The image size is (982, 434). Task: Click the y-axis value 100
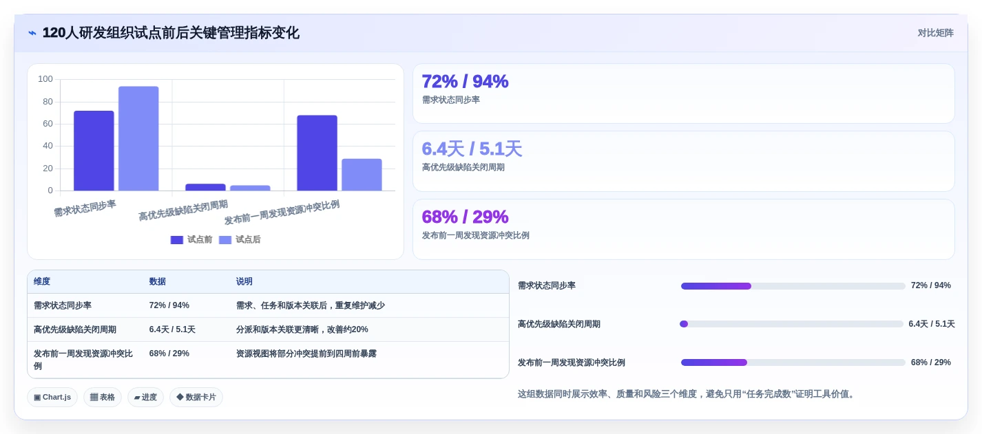45,79
